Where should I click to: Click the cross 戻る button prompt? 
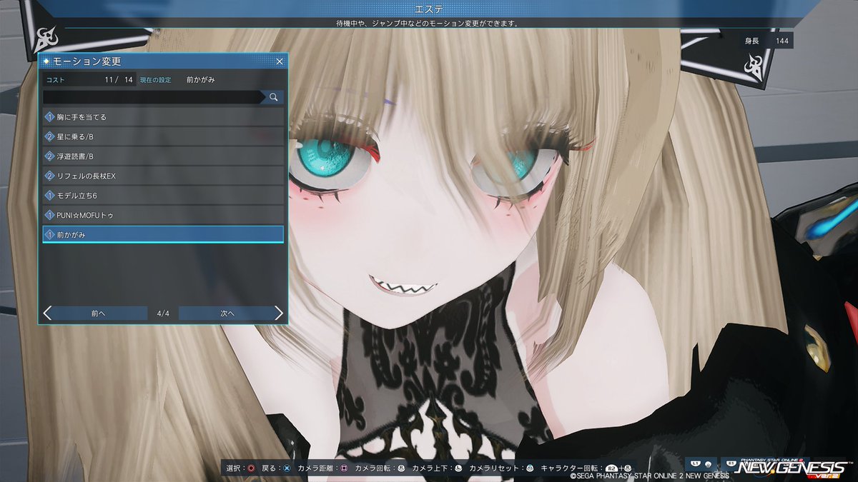[287, 468]
